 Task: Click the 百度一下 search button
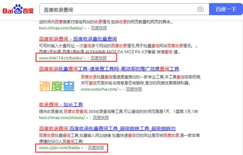[x=226, y=9]
